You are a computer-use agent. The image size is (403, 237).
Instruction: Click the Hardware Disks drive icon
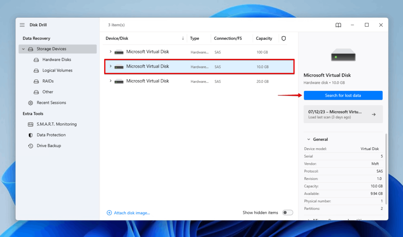point(36,60)
